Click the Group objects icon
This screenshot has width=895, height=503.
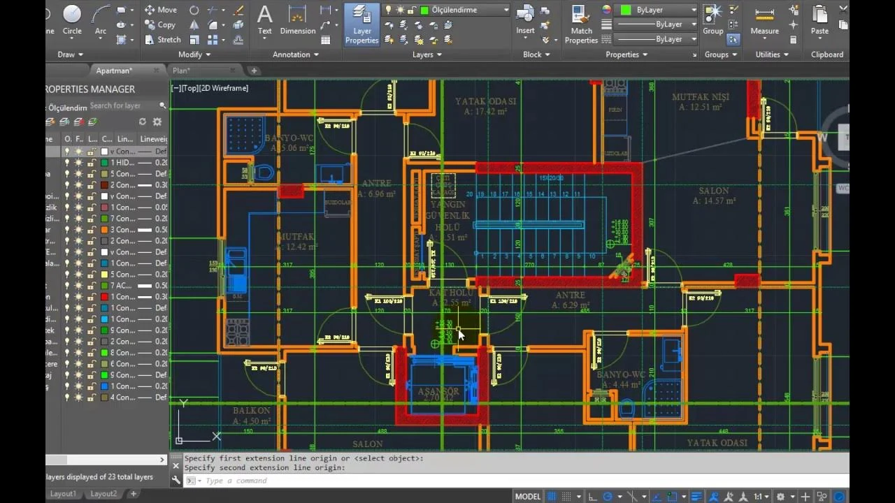713,19
